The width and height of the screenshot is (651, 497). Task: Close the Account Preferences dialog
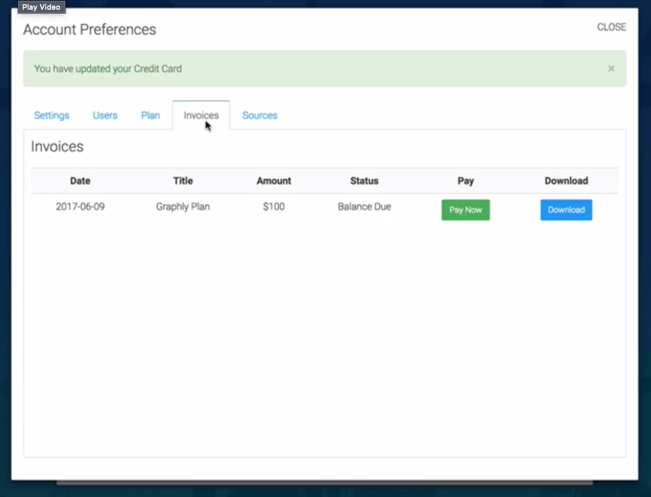point(611,27)
